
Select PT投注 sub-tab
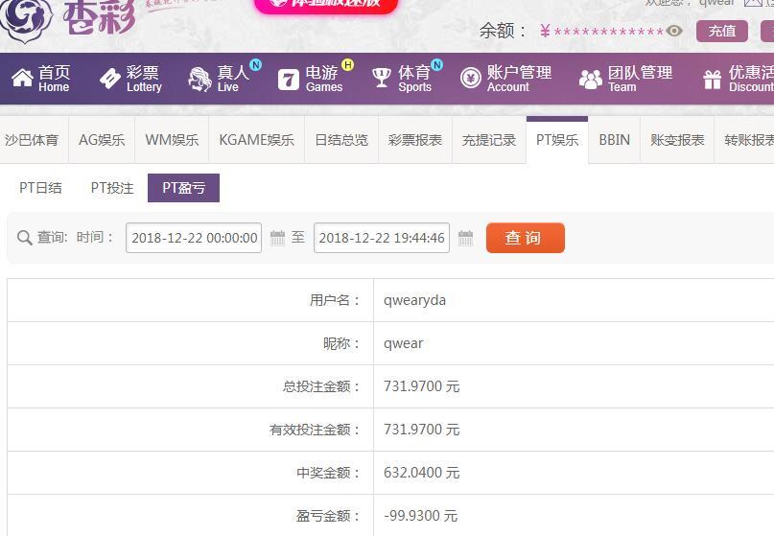click(x=112, y=188)
